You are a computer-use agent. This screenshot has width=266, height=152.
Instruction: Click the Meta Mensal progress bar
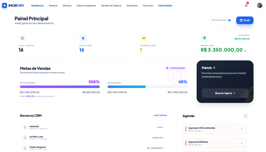coord(60,87)
